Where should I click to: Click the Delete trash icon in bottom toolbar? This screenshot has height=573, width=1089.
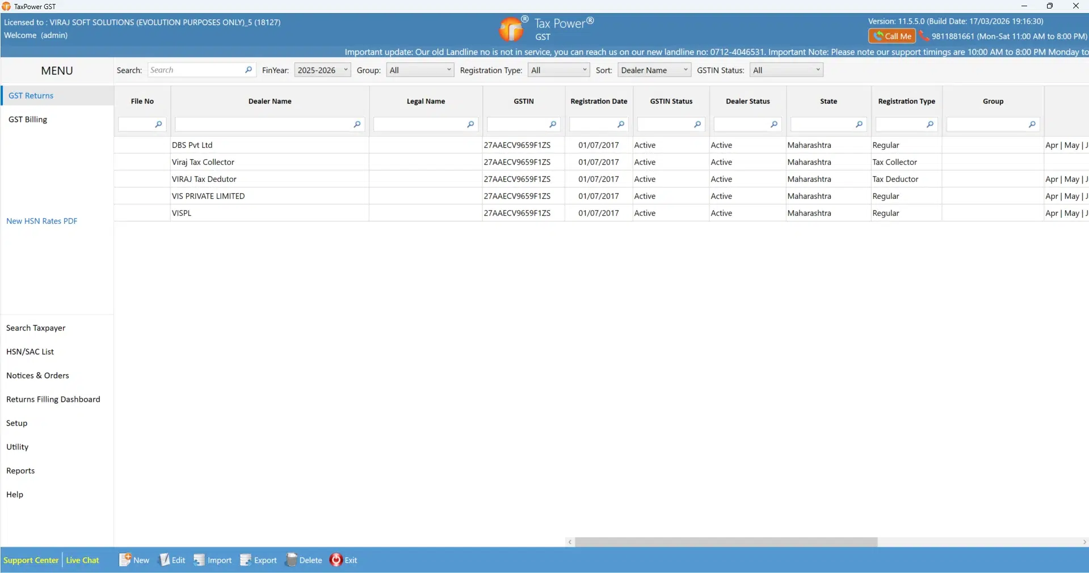(x=291, y=560)
